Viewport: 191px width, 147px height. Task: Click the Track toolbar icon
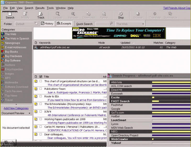coord(41,15)
